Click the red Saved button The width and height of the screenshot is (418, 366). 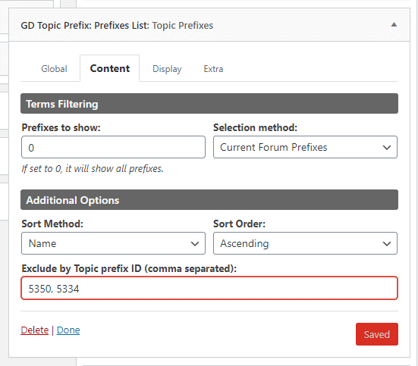[x=377, y=334]
